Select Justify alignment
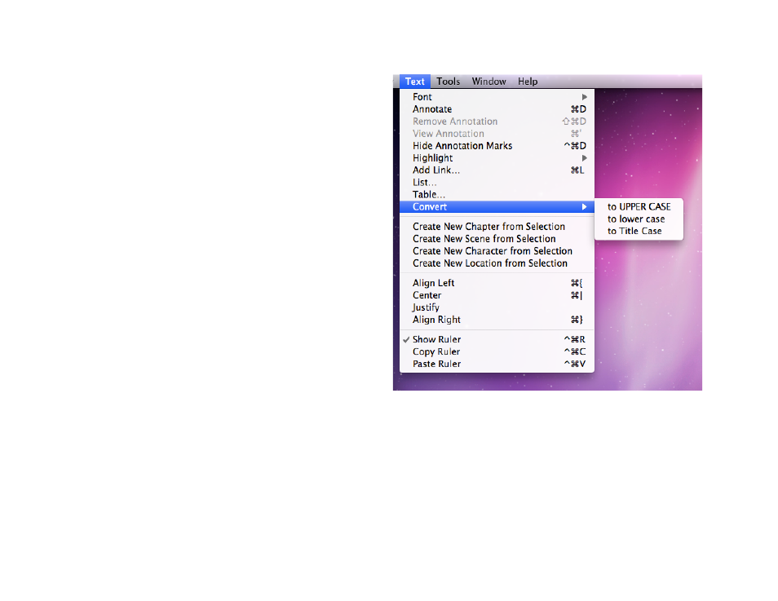This screenshot has width=778, height=601. [497, 307]
